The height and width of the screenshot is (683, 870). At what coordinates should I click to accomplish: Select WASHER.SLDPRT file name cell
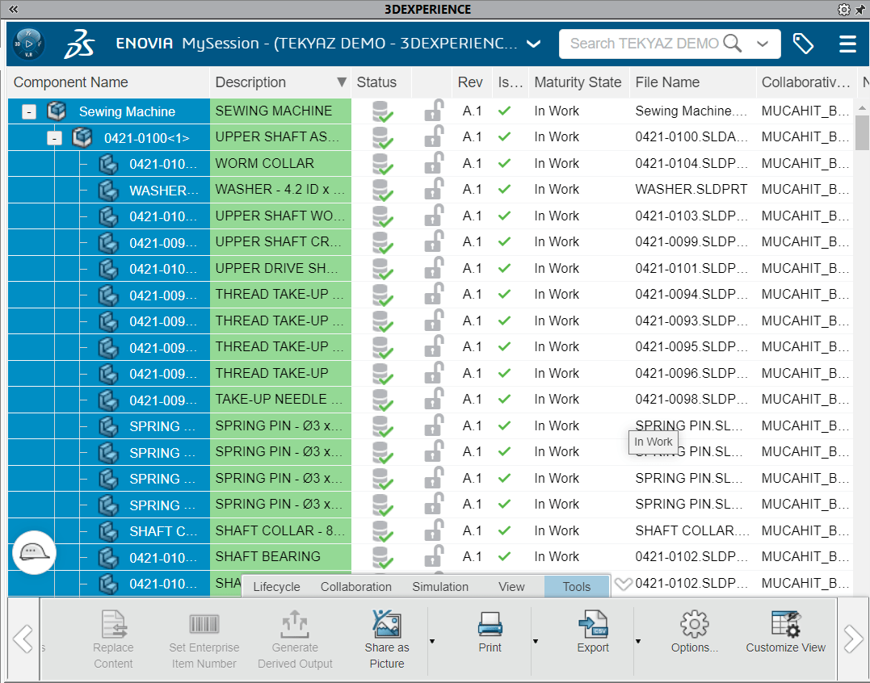692,189
